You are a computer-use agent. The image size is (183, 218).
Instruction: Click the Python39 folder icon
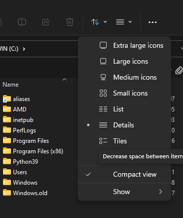[7, 161]
